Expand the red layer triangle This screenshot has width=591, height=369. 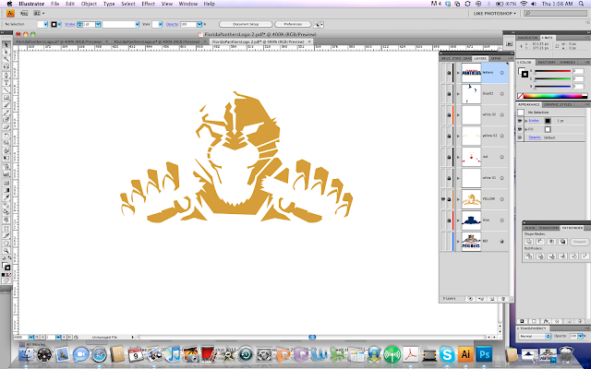click(x=458, y=157)
